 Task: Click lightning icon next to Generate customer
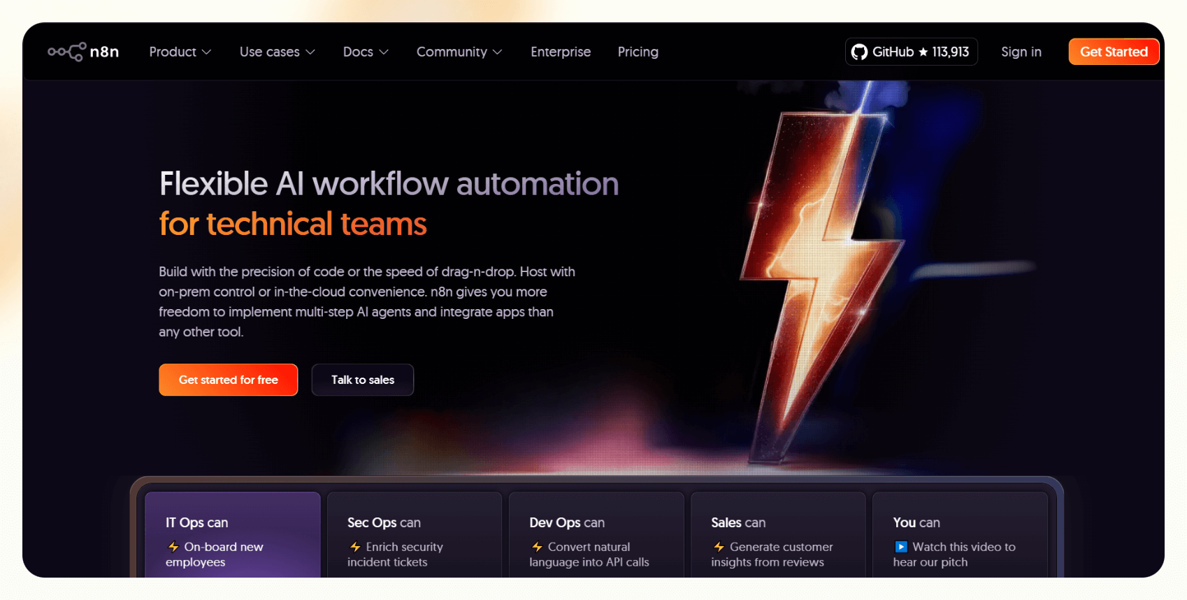(718, 547)
